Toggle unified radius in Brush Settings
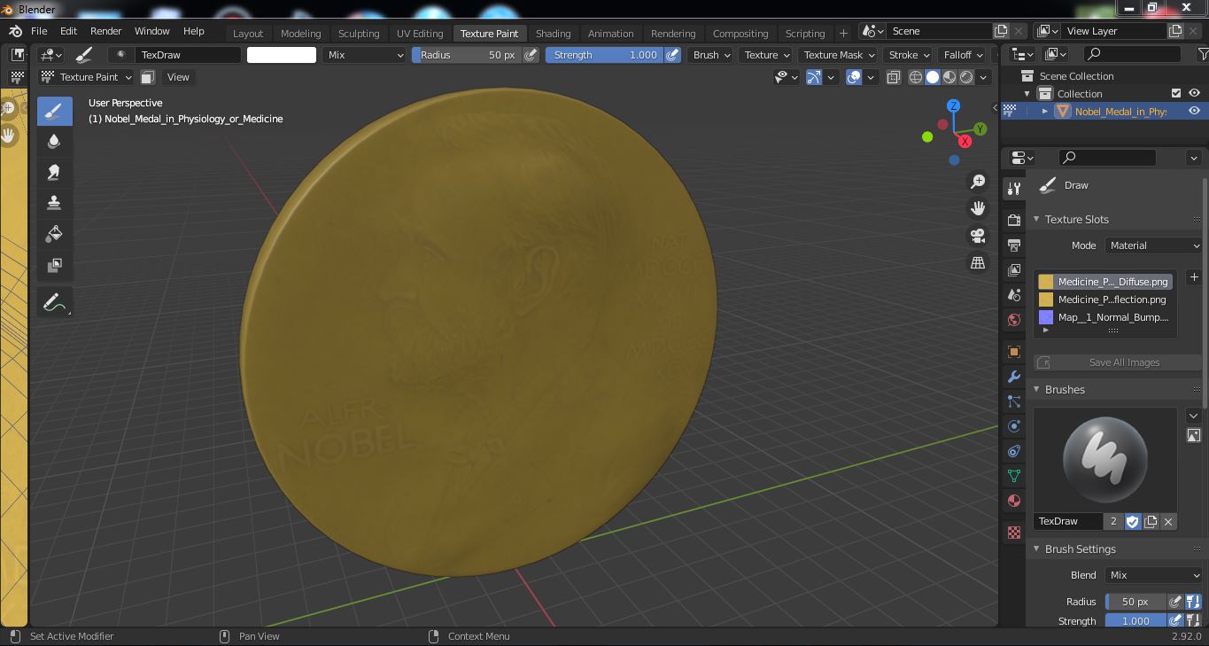Viewport: 1209px width, 646px height. [x=1193, y=602]
